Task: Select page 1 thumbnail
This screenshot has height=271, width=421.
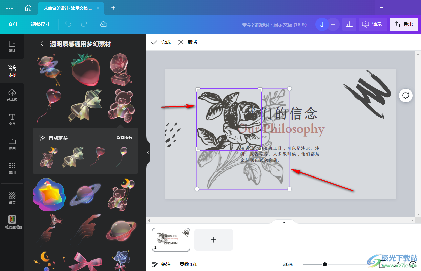Action: pyautogui.click(x=171, y=239)
